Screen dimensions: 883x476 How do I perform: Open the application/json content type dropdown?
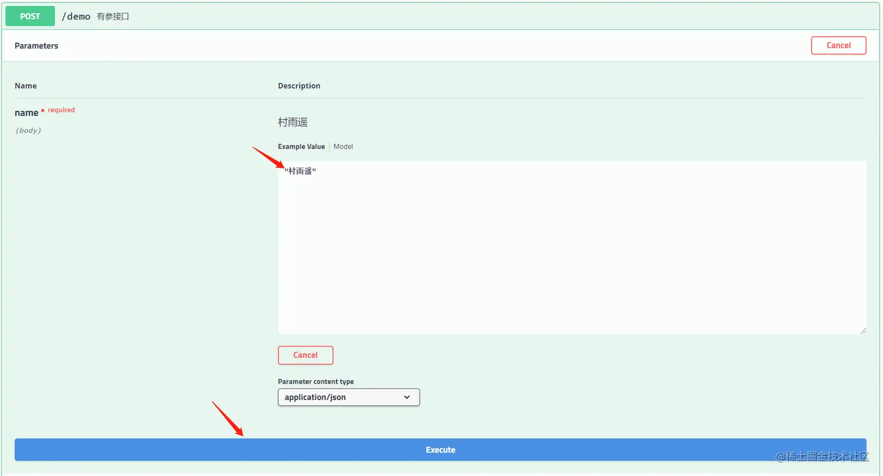pyautogui.click(x=349, y=397)
